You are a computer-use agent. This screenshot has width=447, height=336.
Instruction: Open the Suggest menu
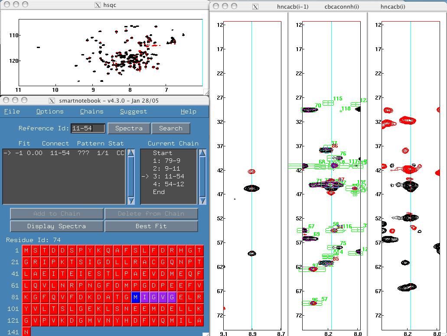[133, 111]
